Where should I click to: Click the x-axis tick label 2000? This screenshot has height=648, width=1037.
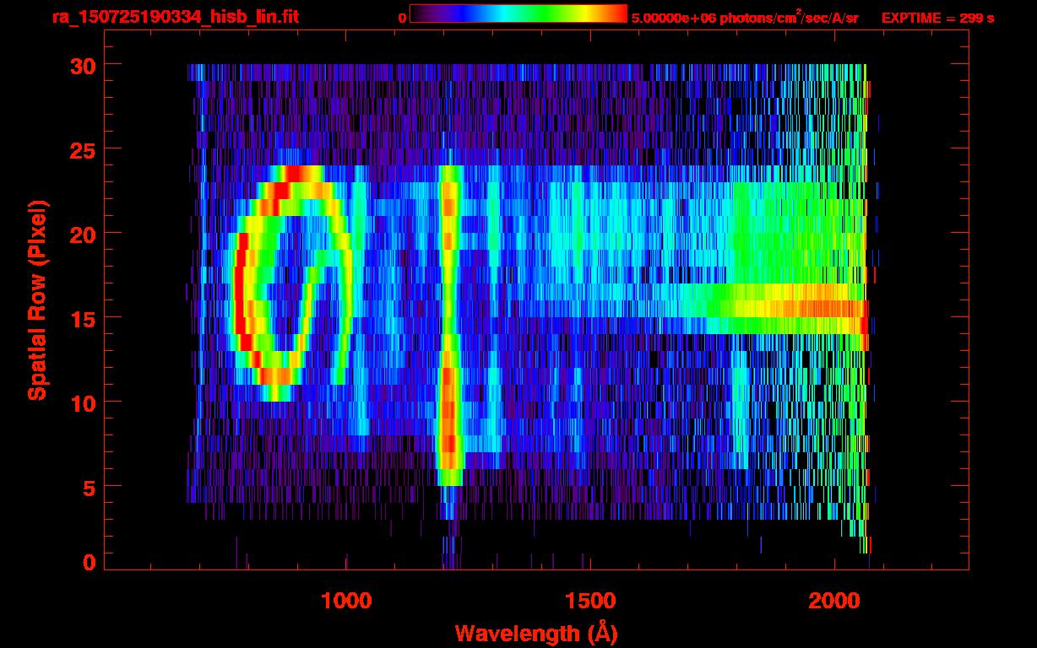pyautogui.click(x=833, y=600)
